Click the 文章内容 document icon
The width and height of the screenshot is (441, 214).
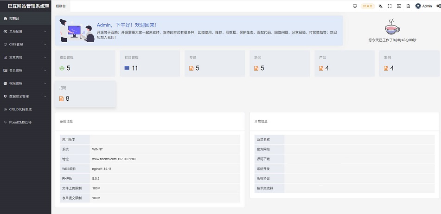pyautogui.click(x=6, y=58)
